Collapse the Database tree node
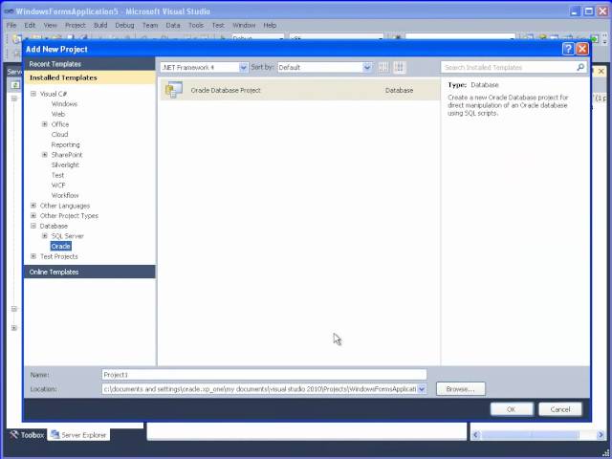The image size is (612, 459). click(33, 226)
